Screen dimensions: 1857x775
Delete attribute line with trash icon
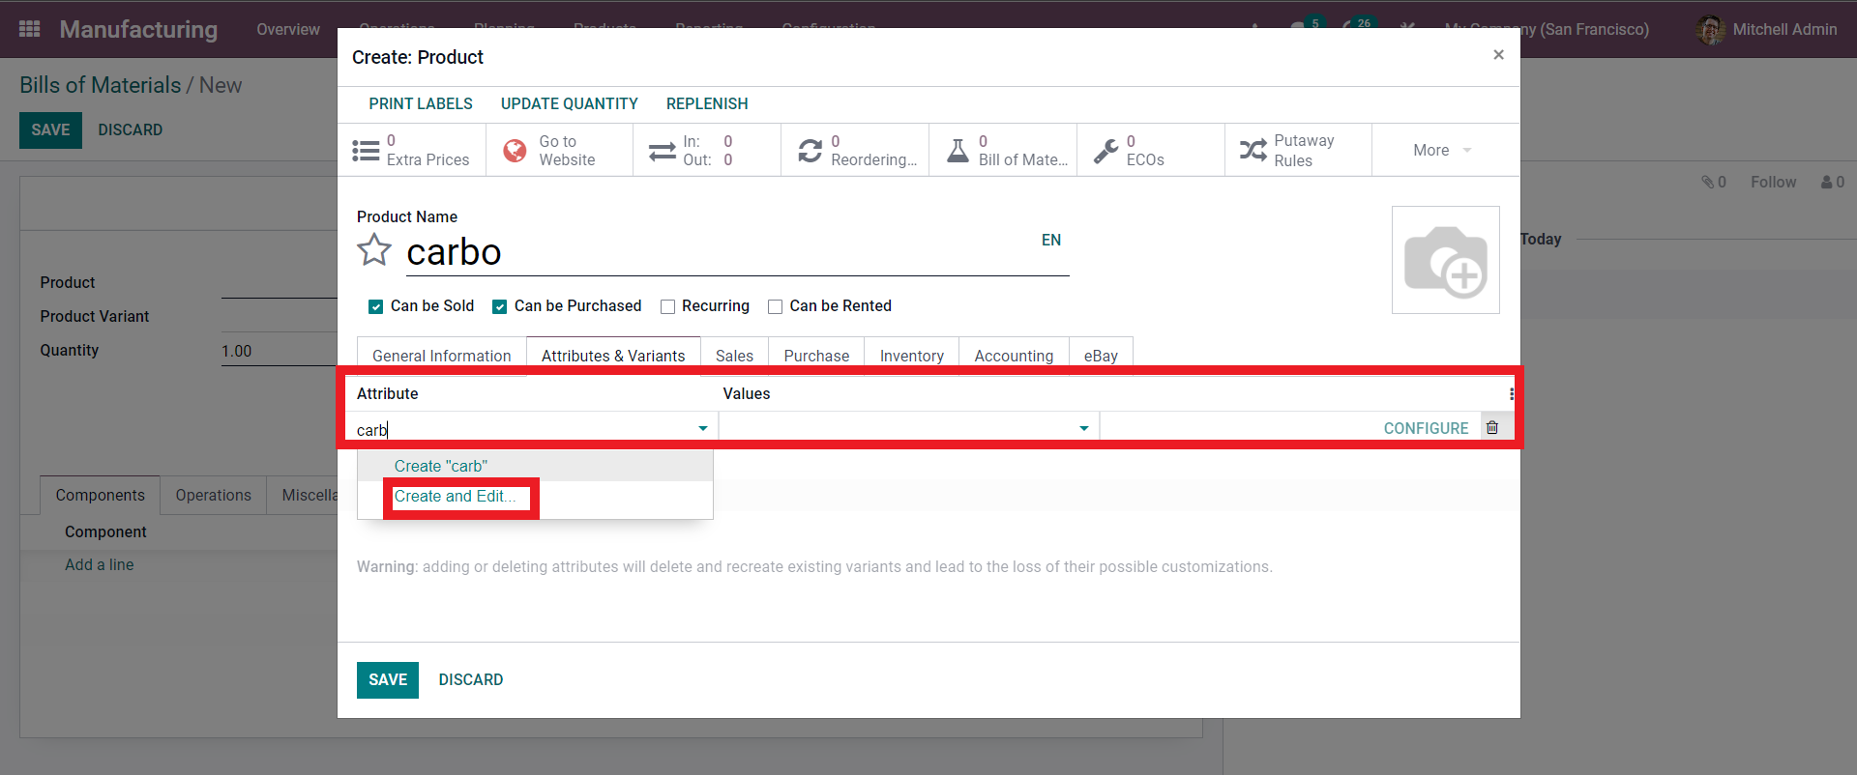pos(1492,427)
